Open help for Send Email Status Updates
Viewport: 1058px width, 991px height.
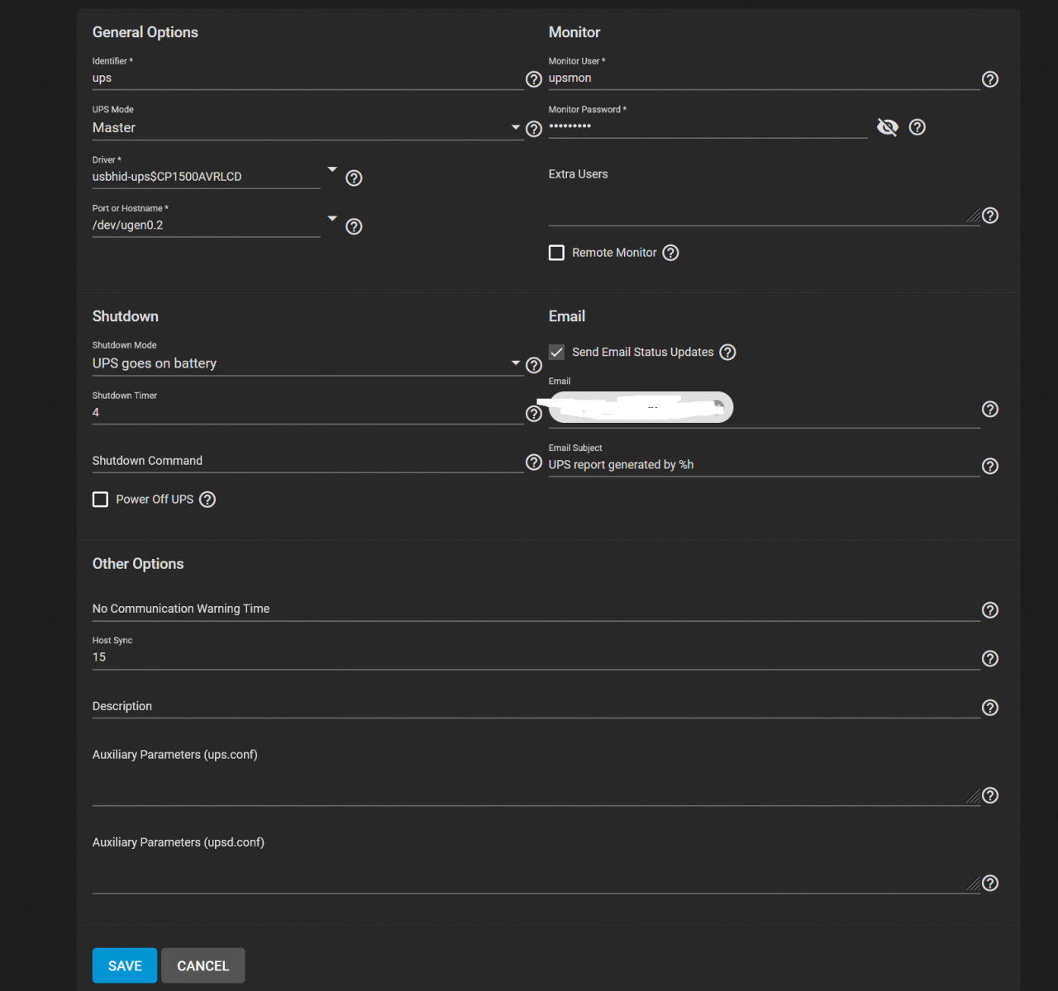tap(727, 353)
